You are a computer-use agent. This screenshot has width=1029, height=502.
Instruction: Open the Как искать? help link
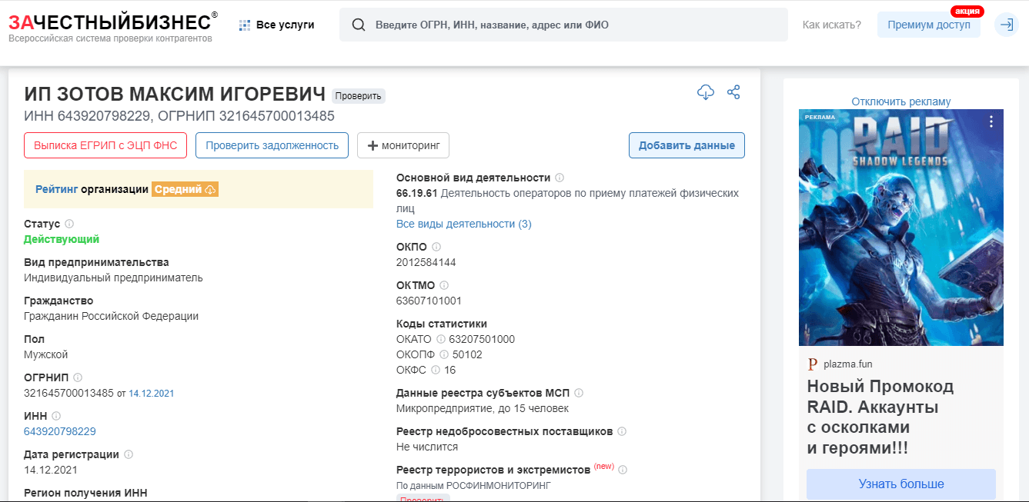(x=831, y=25)
